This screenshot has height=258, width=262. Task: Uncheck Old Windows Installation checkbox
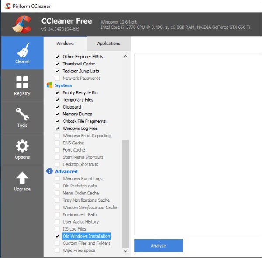click(58, 236)
